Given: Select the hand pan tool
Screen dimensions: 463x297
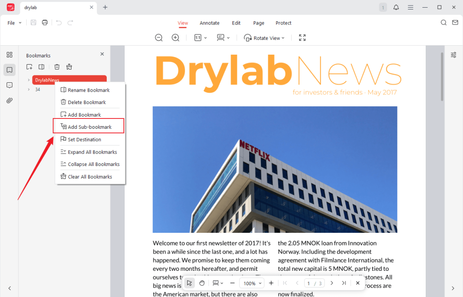Looking at the screenshot, I should click(202, 283).
